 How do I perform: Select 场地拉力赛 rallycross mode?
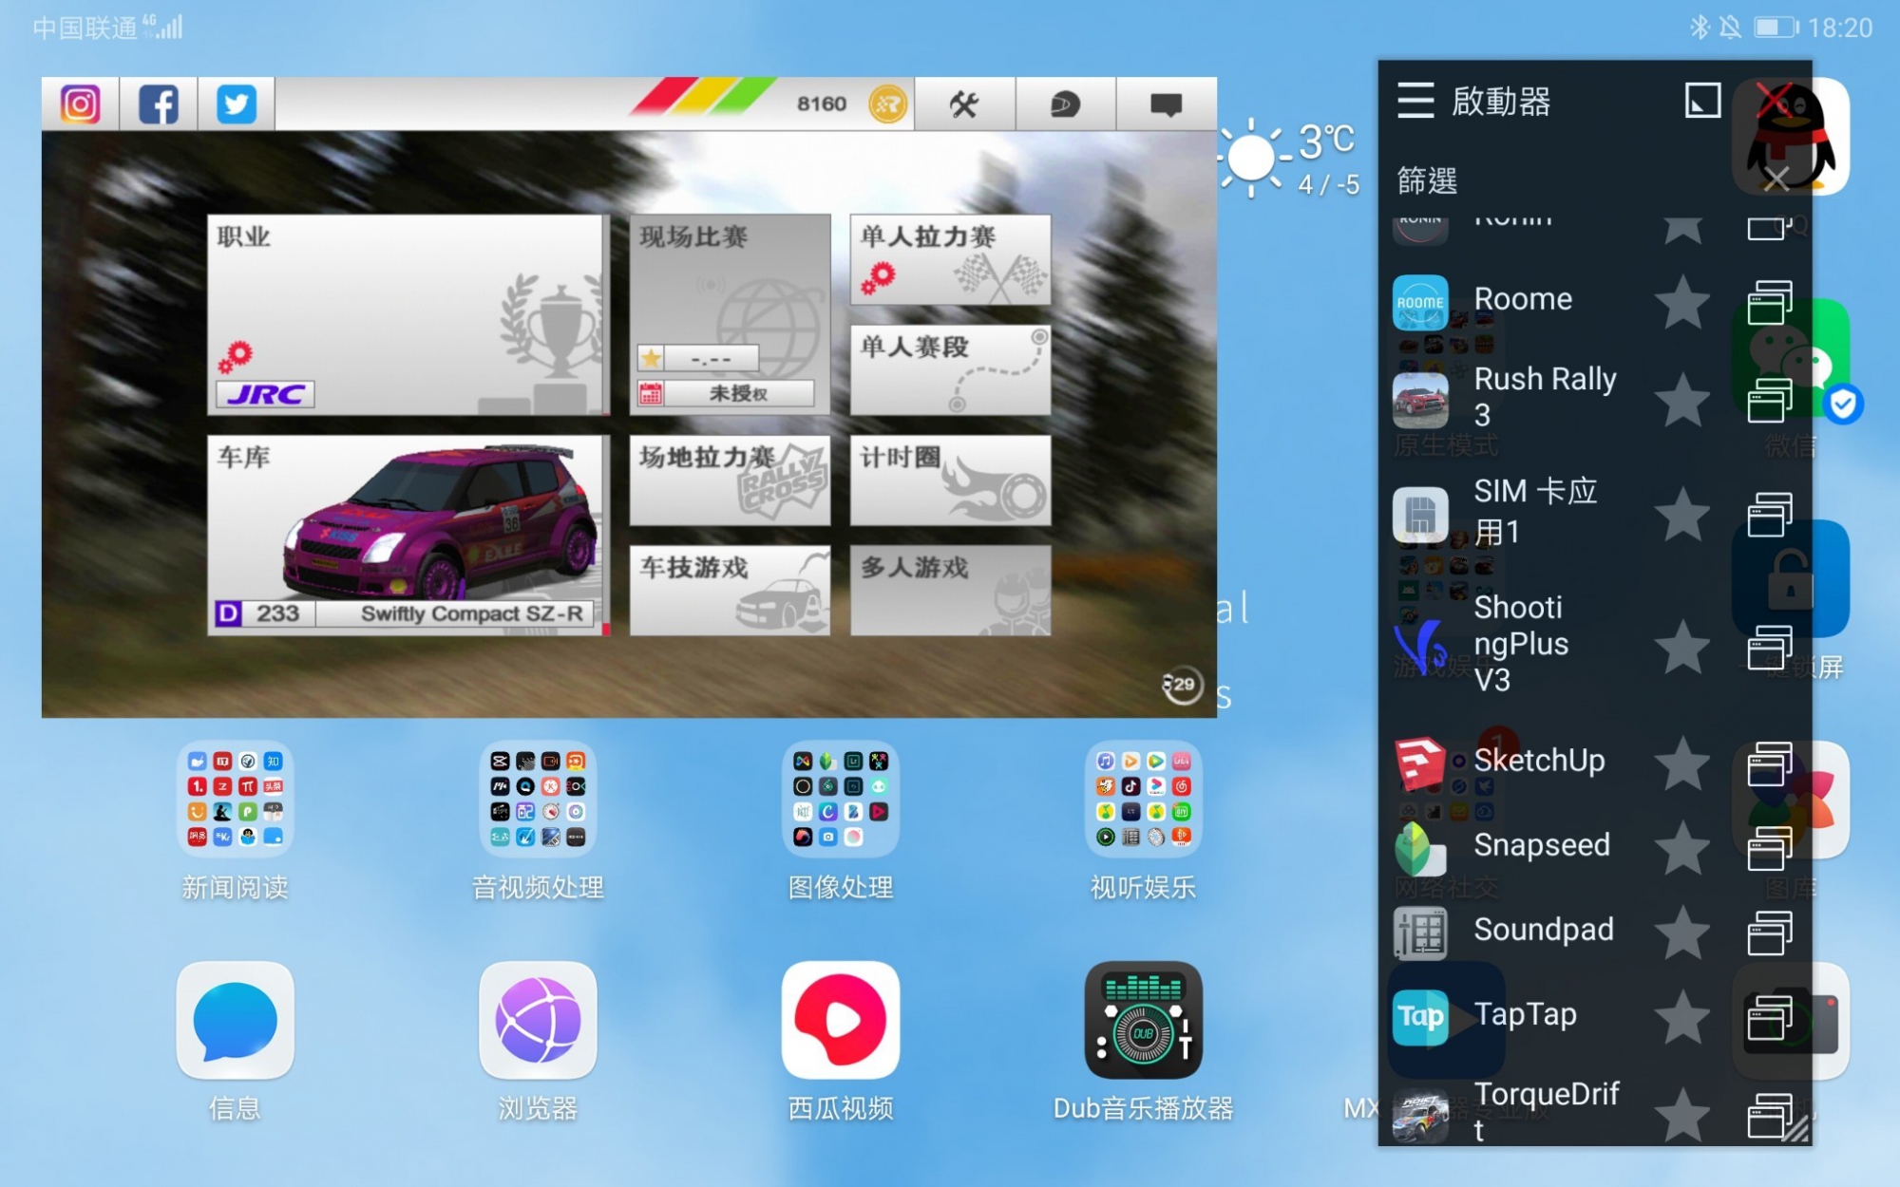pyautogui.click(x=730, y=480)
